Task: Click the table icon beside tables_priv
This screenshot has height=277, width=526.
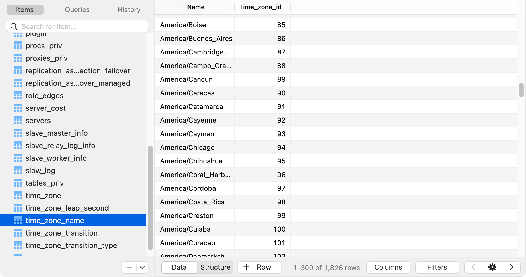Action: [x=18, y=183]
